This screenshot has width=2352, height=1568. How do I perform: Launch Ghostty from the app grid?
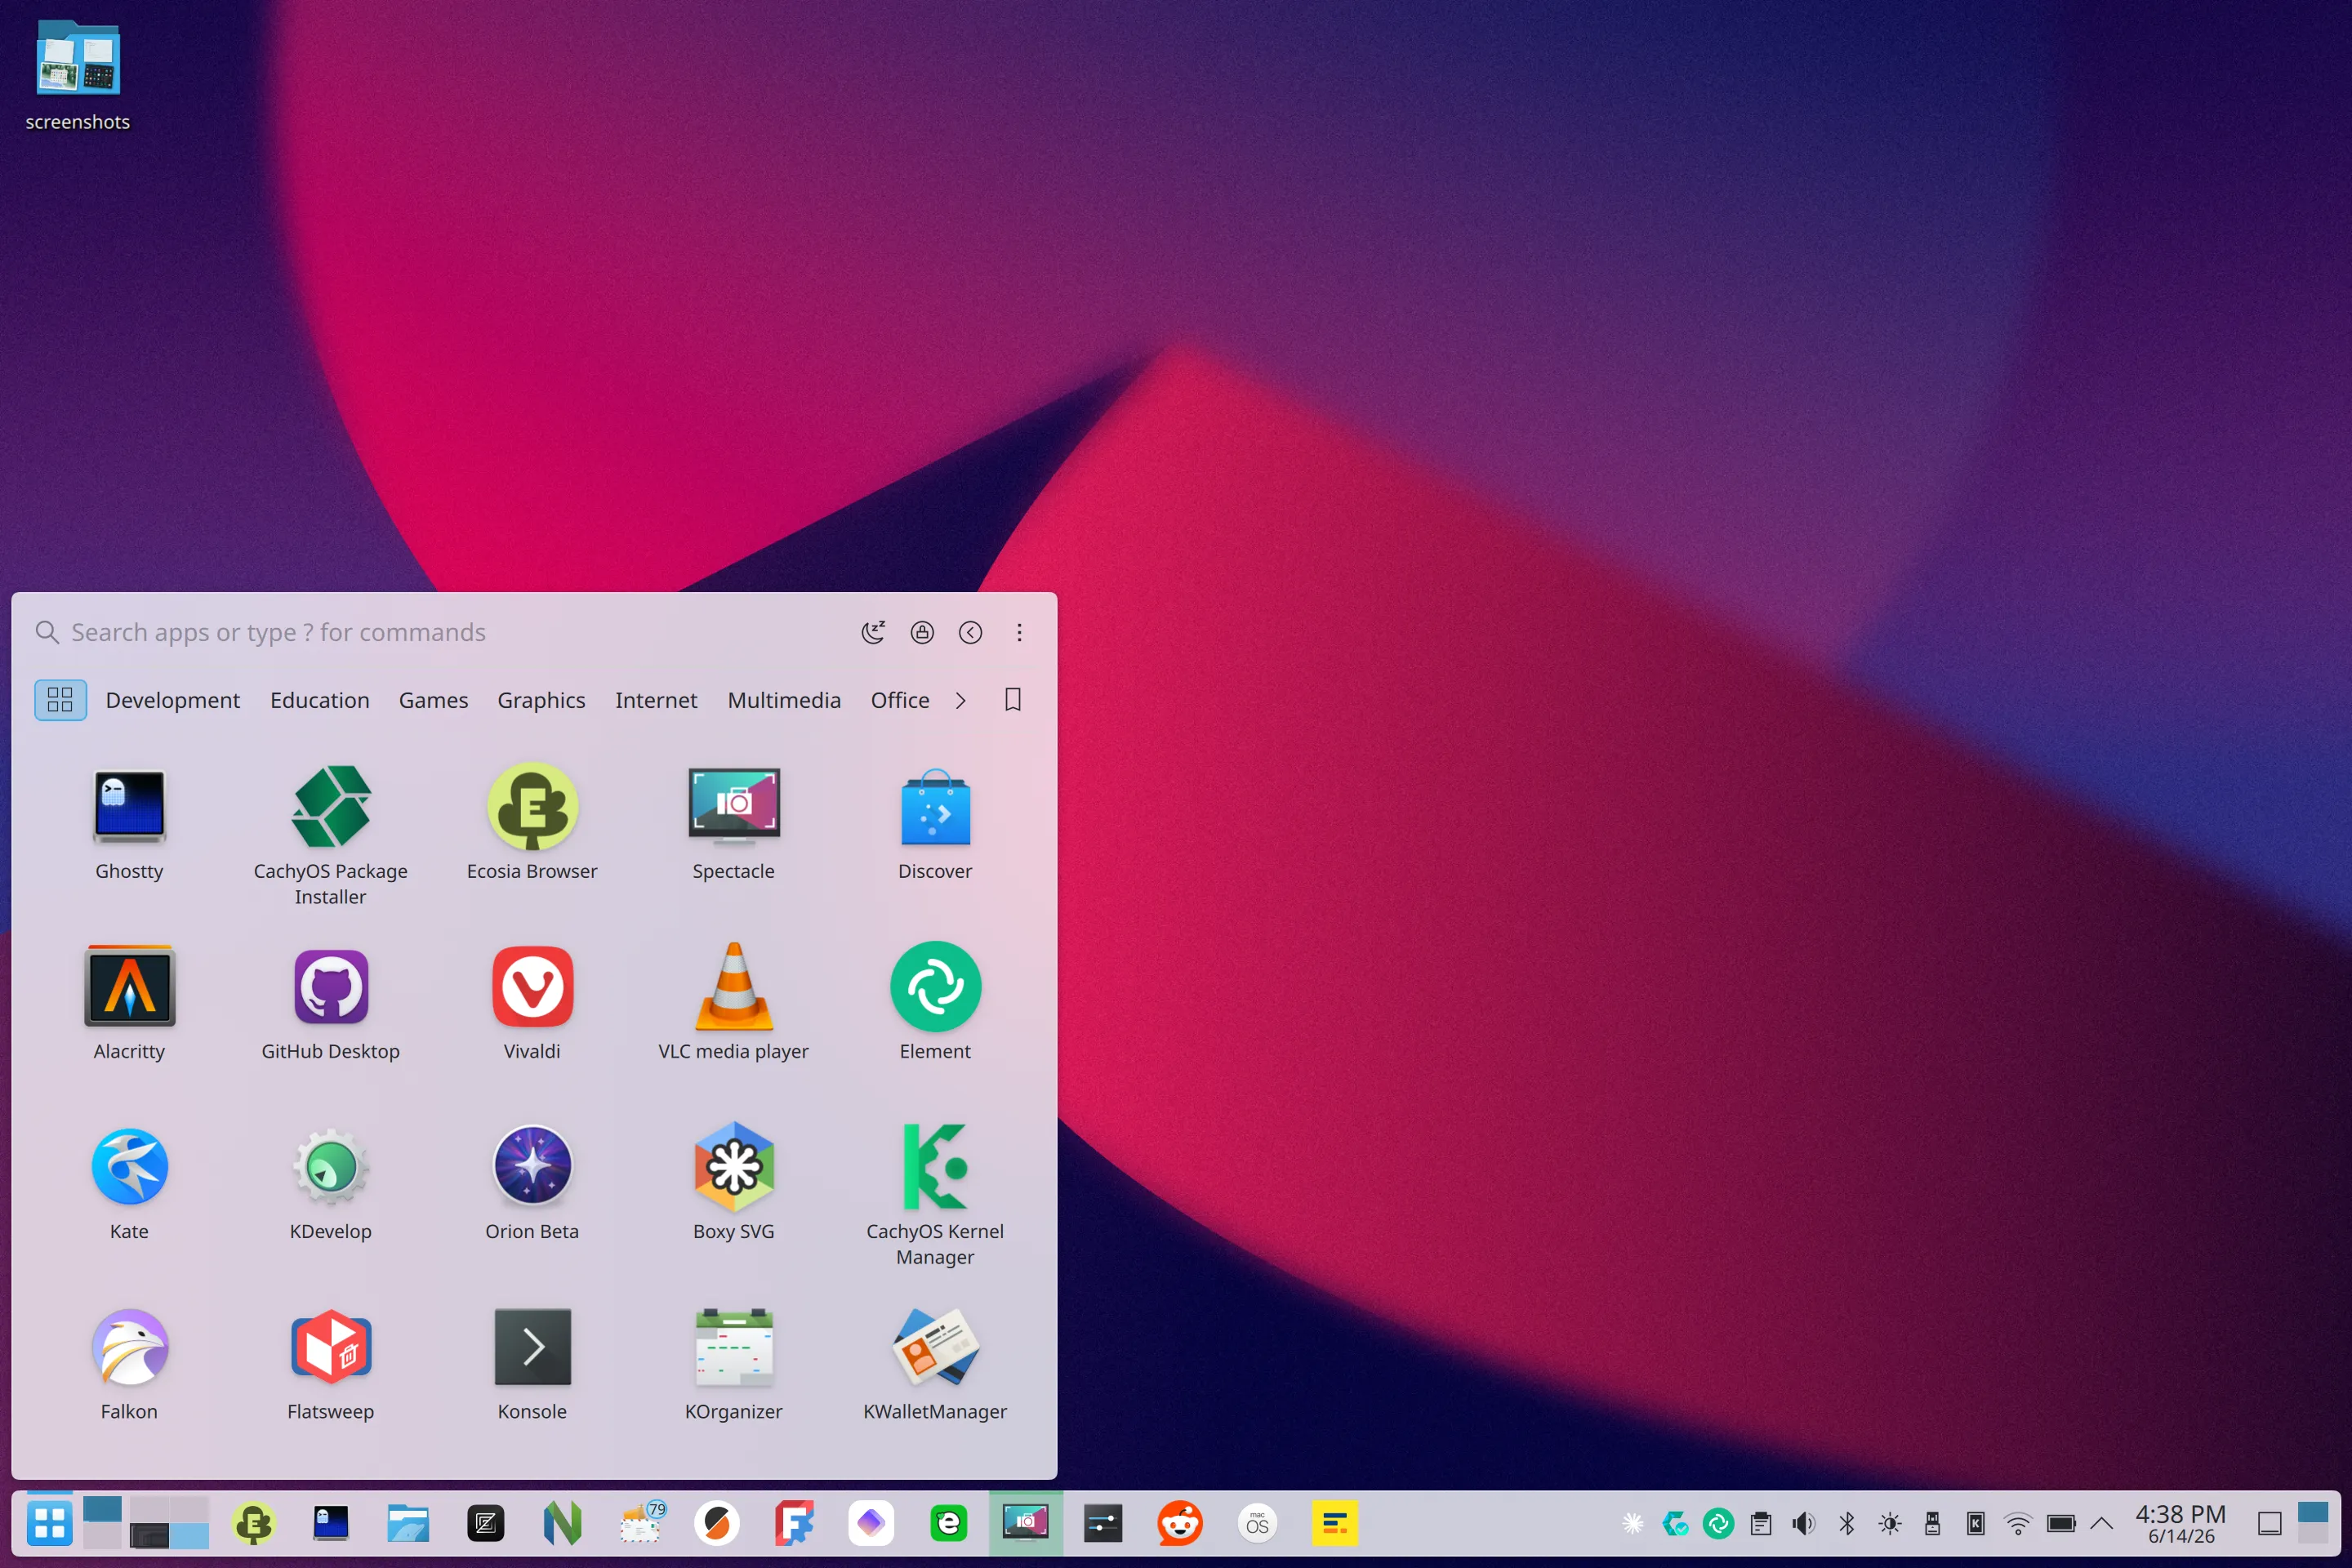pyautogui.click(x=129, y=825)
